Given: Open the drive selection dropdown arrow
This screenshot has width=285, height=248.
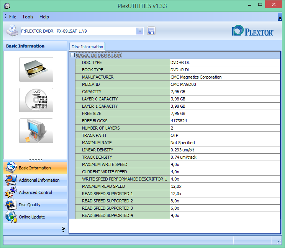Looking at the screenshot, I should point(140,31).
